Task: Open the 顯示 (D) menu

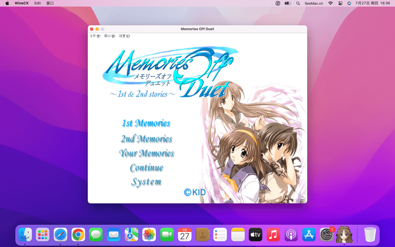Action: 109,36
